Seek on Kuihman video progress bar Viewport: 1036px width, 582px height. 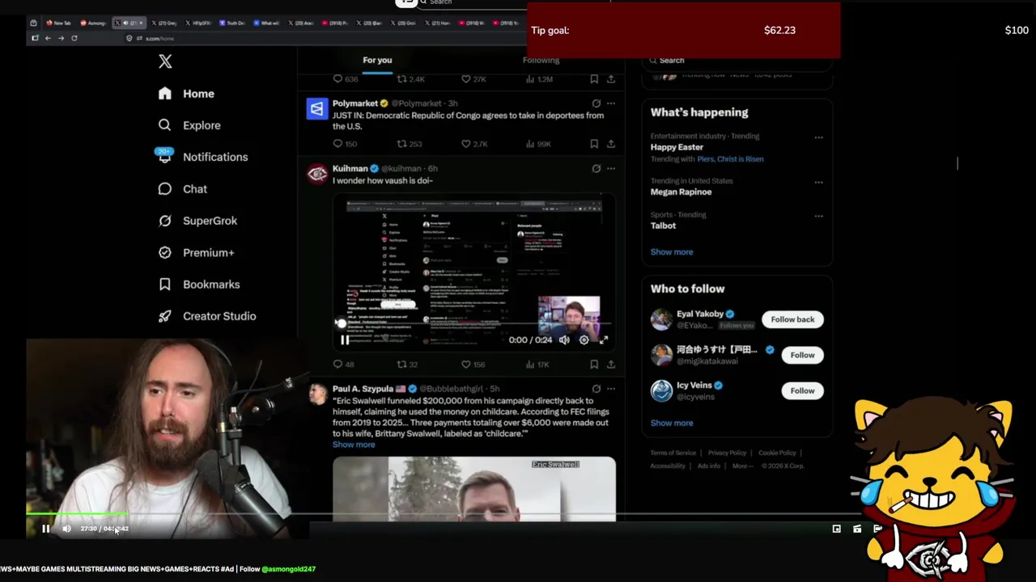pos(473,324)
